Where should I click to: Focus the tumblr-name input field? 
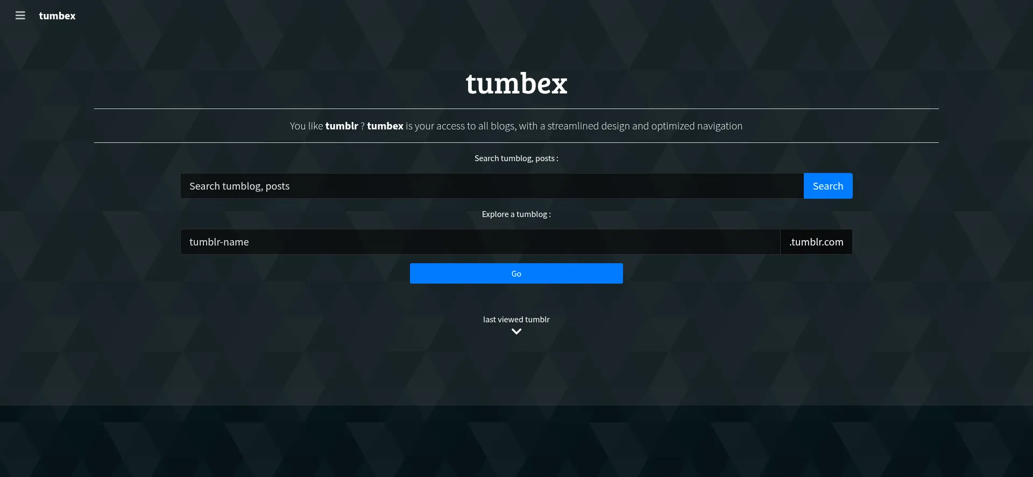click(480, 242)
